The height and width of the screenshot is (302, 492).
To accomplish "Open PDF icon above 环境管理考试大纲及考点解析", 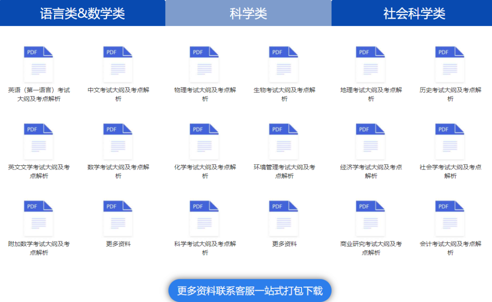I will pos(284,142).
